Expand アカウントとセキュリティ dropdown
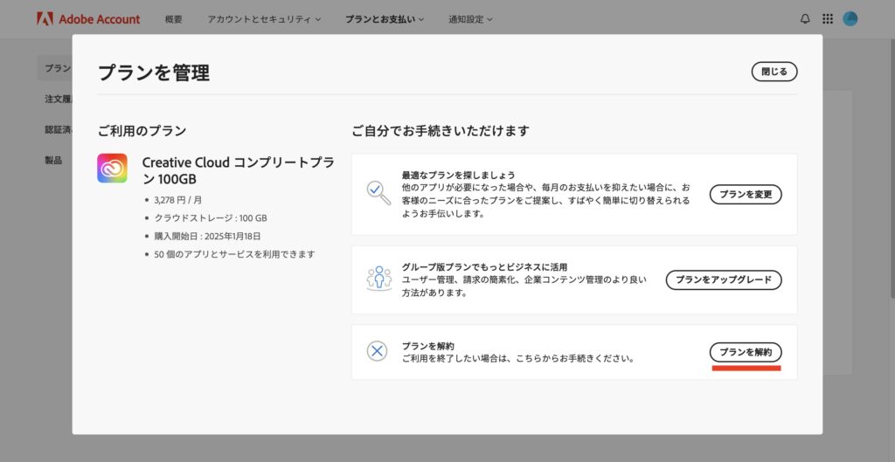Viewport: 895px width, 462px height. [x=264, y=18]
